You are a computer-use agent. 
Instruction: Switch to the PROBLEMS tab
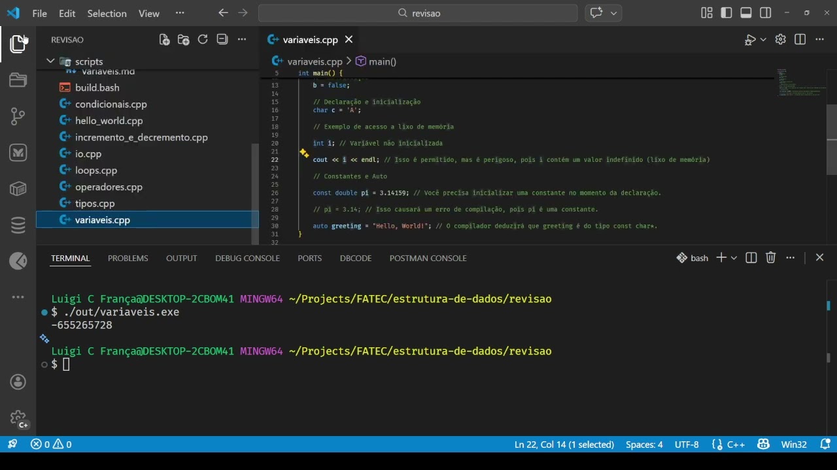(128, 258)
